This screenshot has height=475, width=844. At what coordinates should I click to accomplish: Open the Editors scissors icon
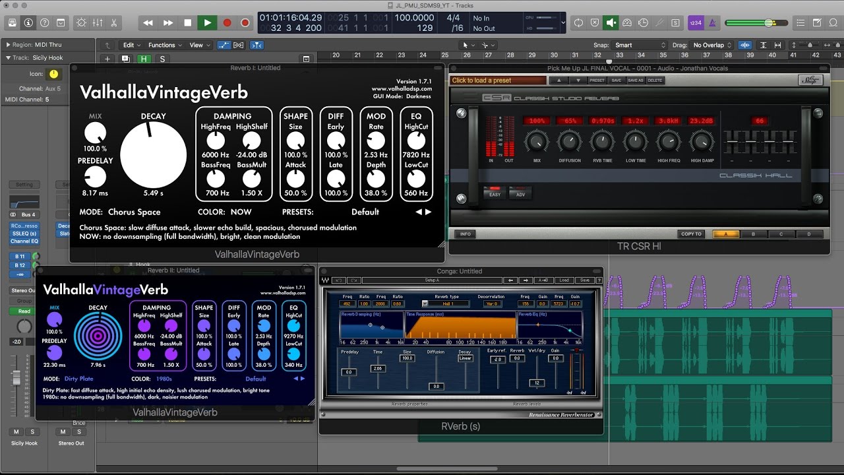point(113,22)
